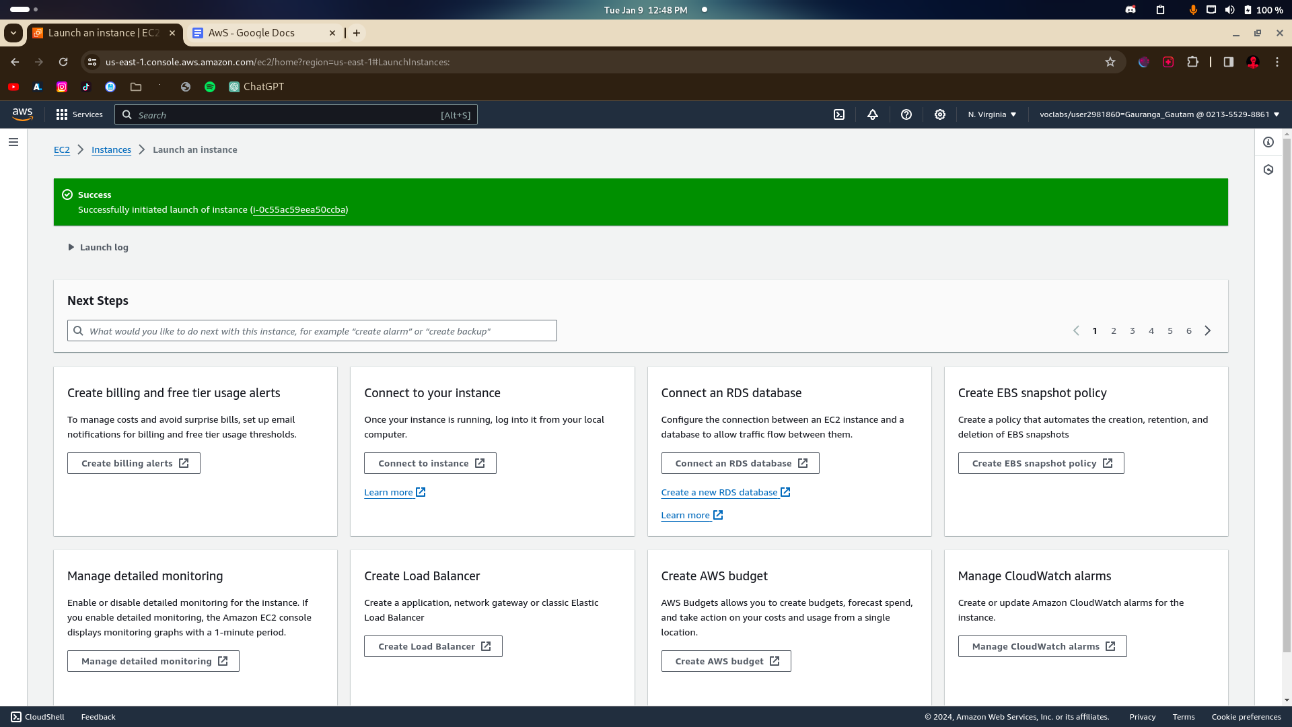This screenshot has width=1292, height=727.
Task: Open the notifications bell icon
Action: [873, 114]
